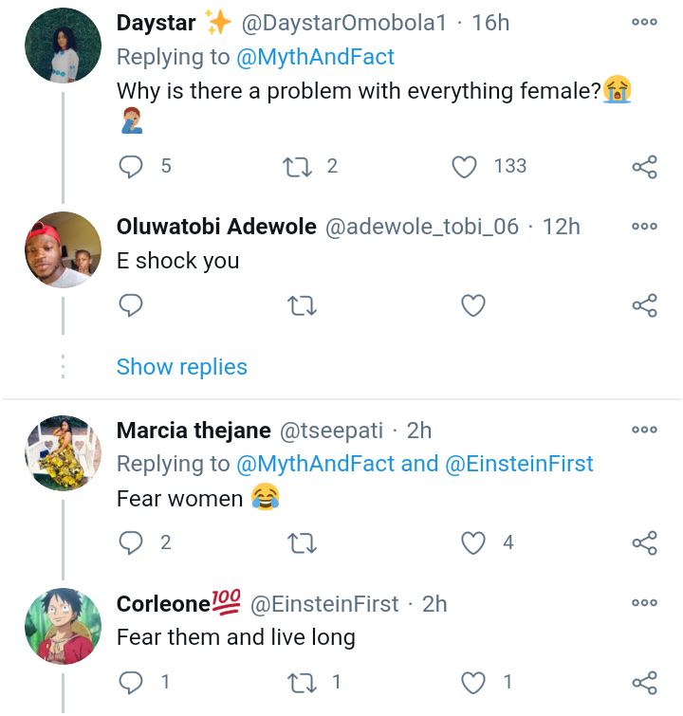683x716 pixels.
Task: Open Oluwatobi Adewole's profile name
Action: (x=216, y=227)
